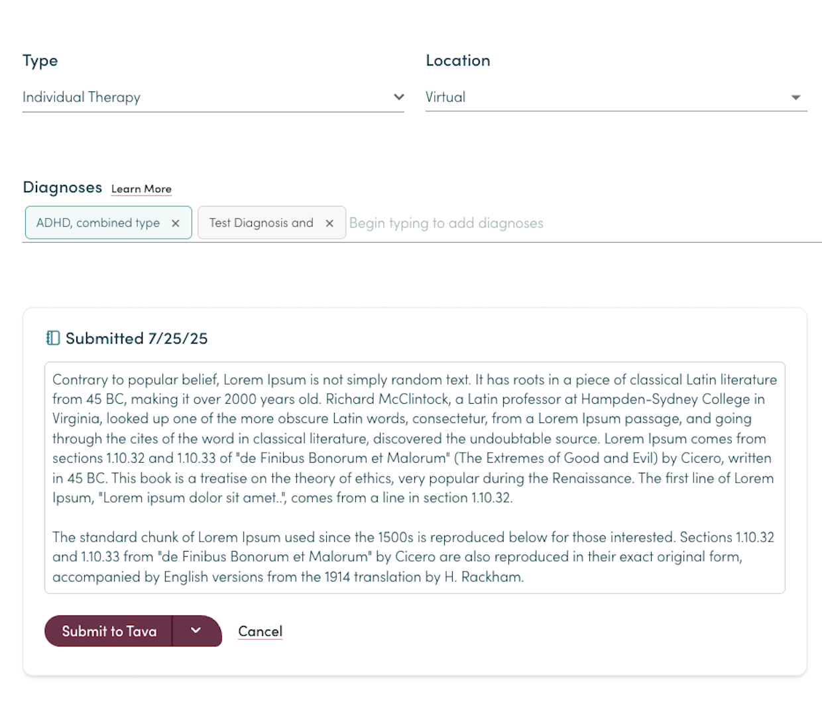Click the first paragraph starting with Contrary
Viewport: 822px width, 720px height.
(x=414, y=438)
